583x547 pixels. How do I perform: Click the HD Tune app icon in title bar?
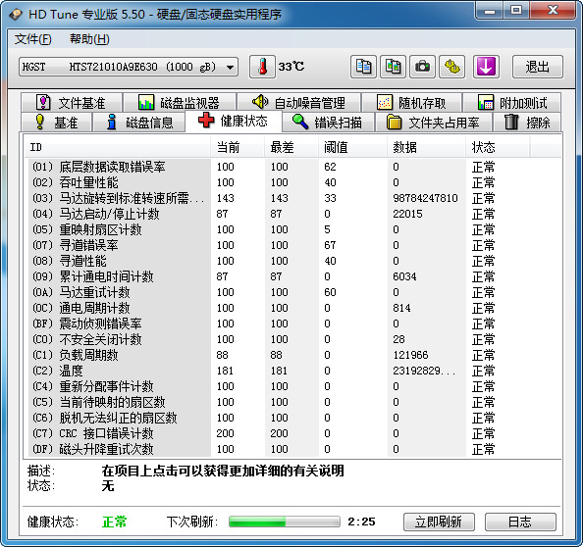coord(16,15)
